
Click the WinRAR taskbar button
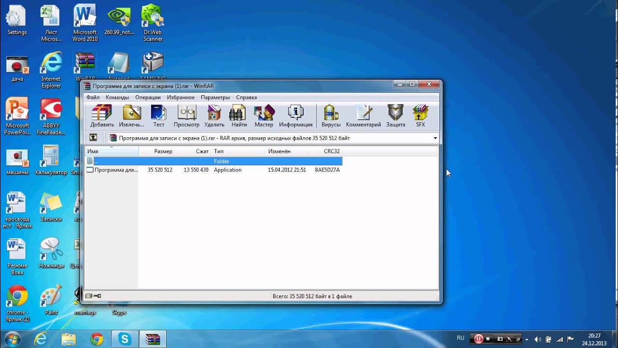click(x=153, y=339)
